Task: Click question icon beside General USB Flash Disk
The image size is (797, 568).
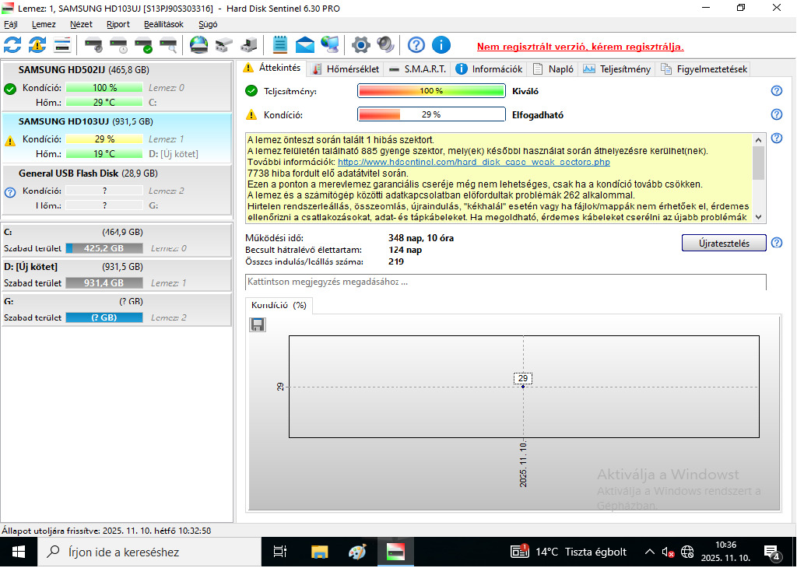Action: pos(10,192)
